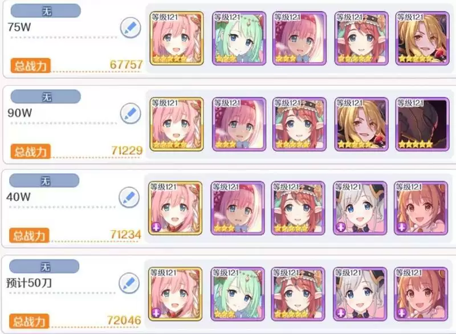Click the 无 tag above the 40W team
Screen dimensions: 456x334
[44, 181]
